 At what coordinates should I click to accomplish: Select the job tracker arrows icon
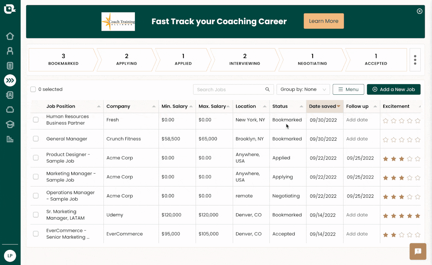click(10, 80)
